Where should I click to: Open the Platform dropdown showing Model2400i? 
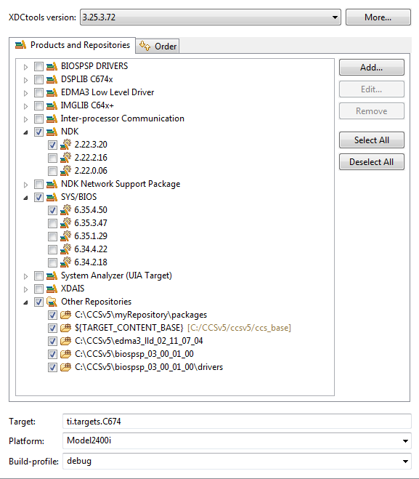click(x=405, y=441)
